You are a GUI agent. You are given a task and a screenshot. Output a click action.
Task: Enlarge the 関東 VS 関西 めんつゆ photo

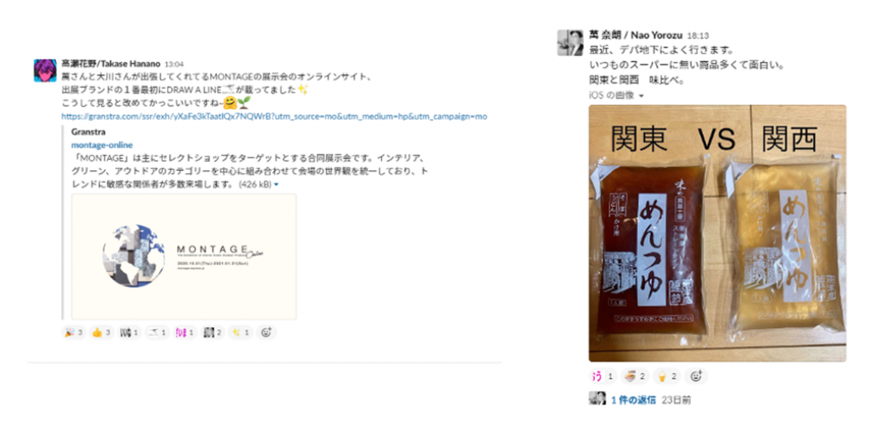(717, 233)
